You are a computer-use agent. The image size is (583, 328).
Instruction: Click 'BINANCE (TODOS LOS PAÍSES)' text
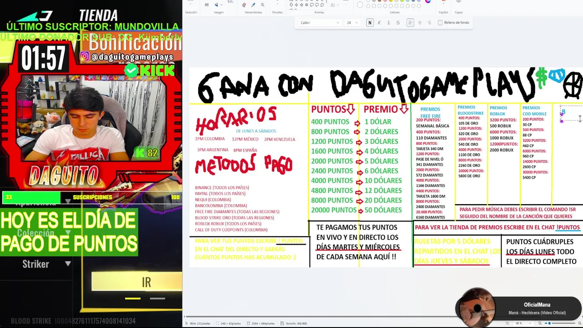click(x=222, y=188)
